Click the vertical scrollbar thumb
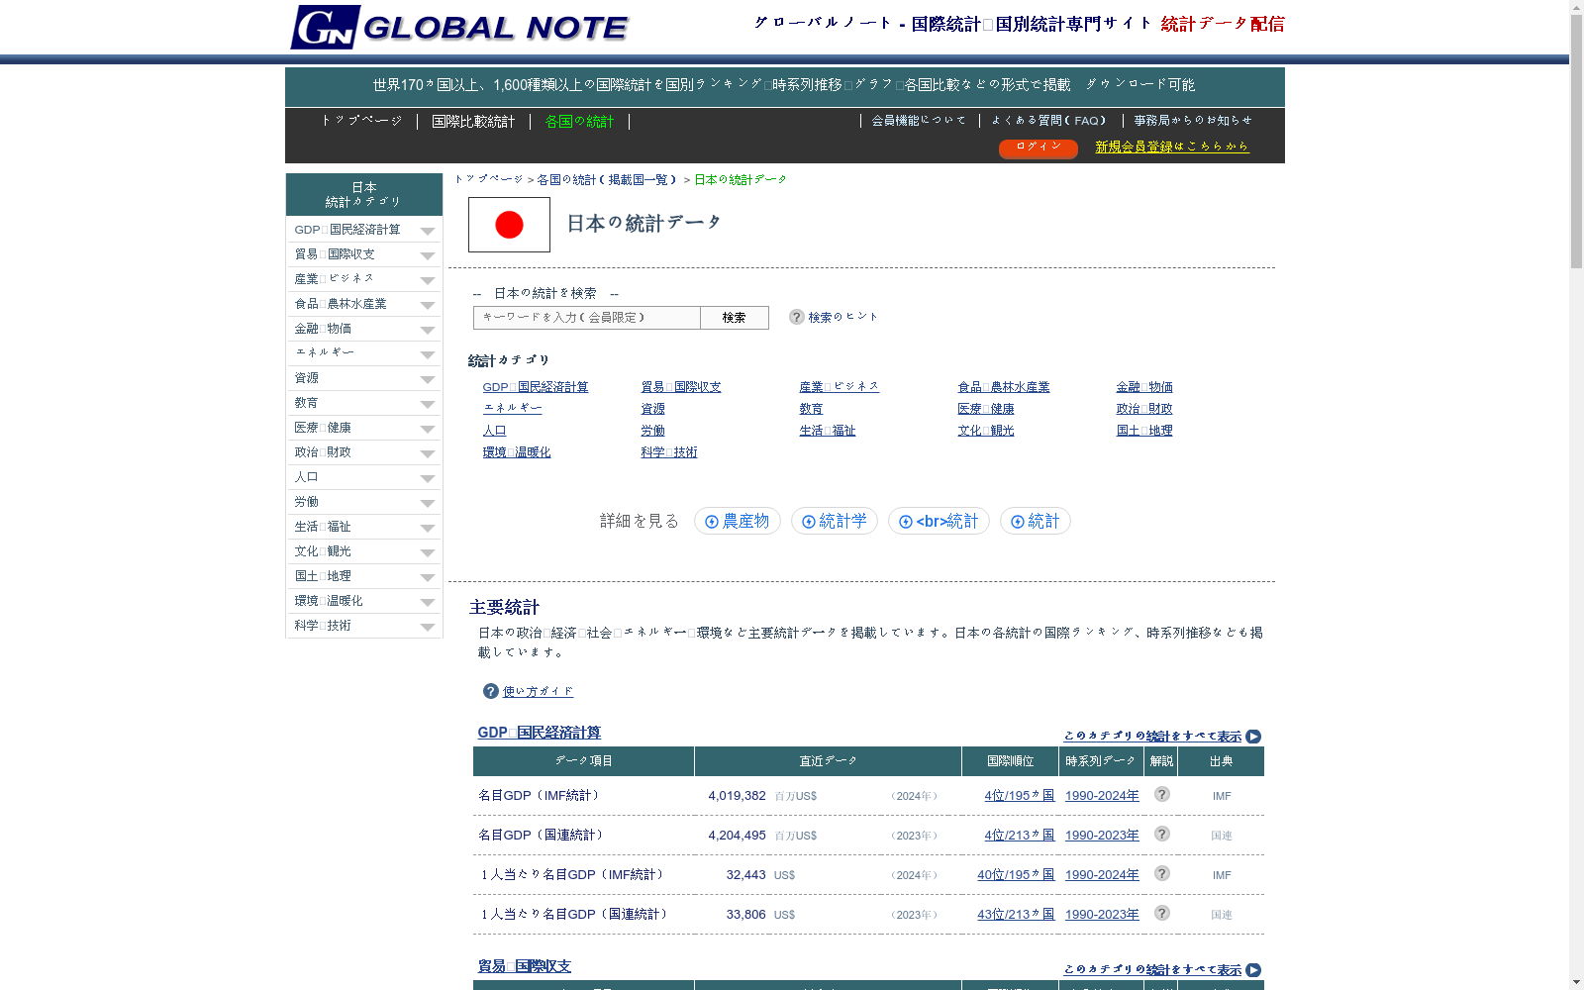The height and width of the screenshot is (990, 1584). (1576, 142)
